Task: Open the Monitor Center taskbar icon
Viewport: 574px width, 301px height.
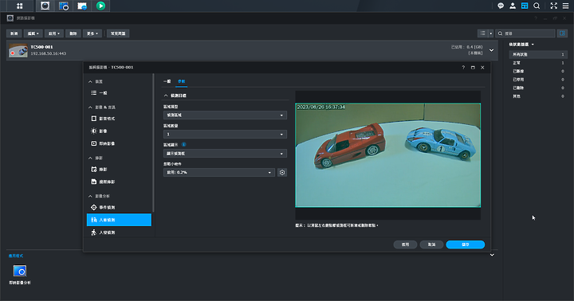Action: pos(64,6)
